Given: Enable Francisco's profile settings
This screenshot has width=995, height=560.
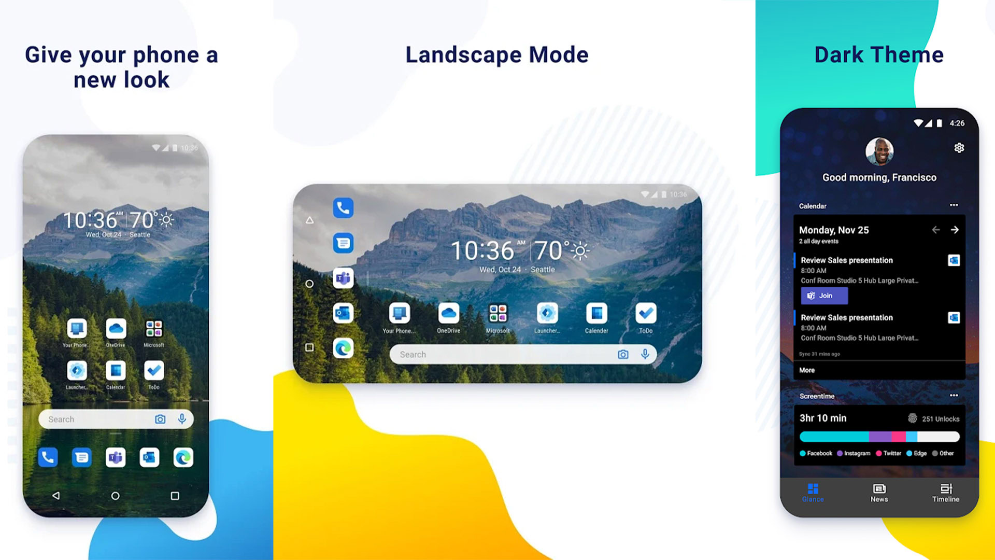Looking at the screenshot, I should click(959, 148).
